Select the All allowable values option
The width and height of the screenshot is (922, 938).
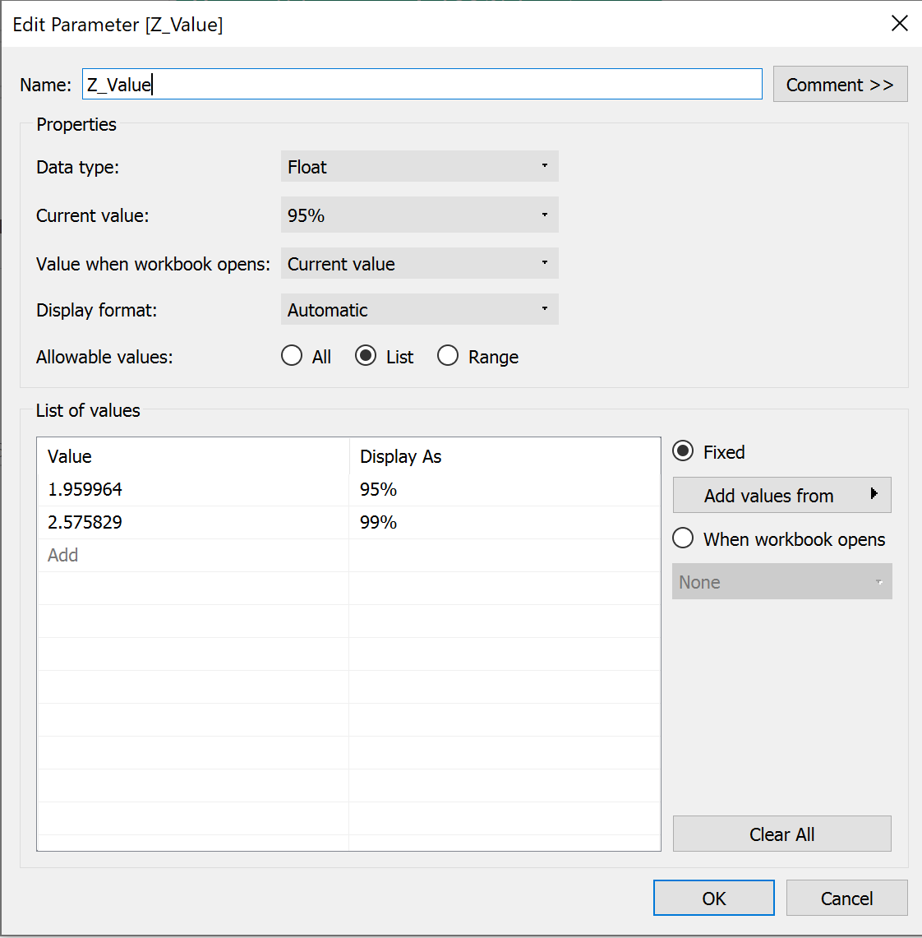coord(293,356)
